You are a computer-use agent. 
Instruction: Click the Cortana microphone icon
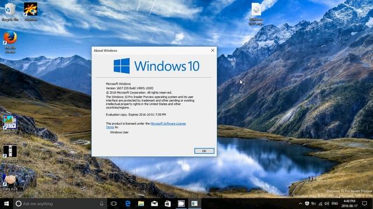(x=101, y=204)
